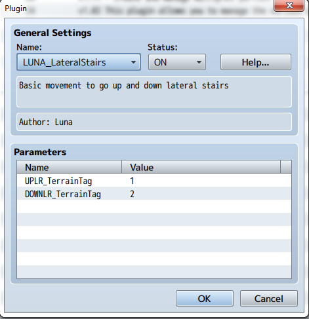Screen dimensions: 309x319
Task: Click the Help... button
Action: [256, 62]
